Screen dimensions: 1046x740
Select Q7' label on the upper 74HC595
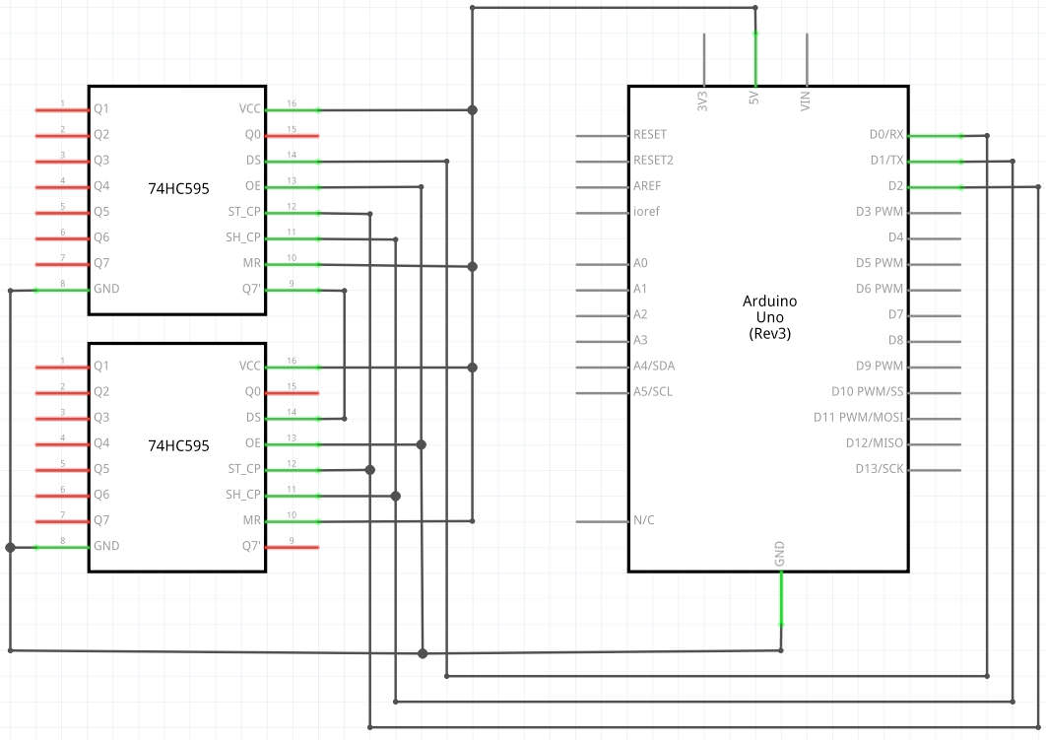click(251, 289)
